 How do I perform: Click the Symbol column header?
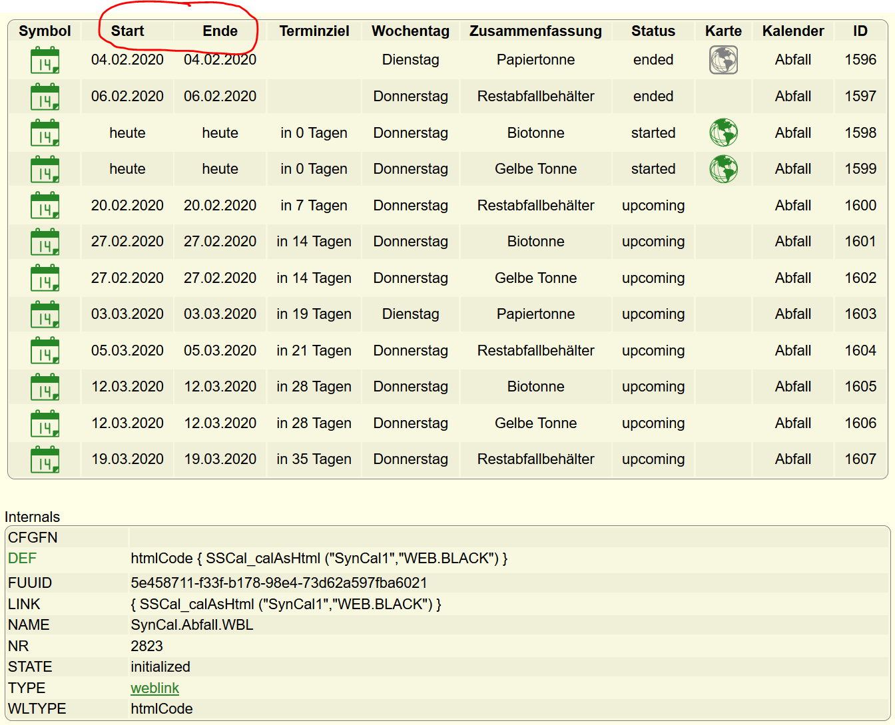pos(45,31)
